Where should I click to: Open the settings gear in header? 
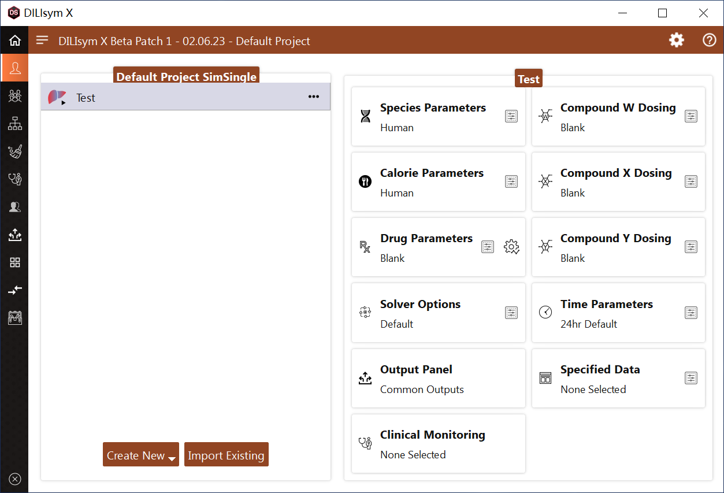pos(676,40)
